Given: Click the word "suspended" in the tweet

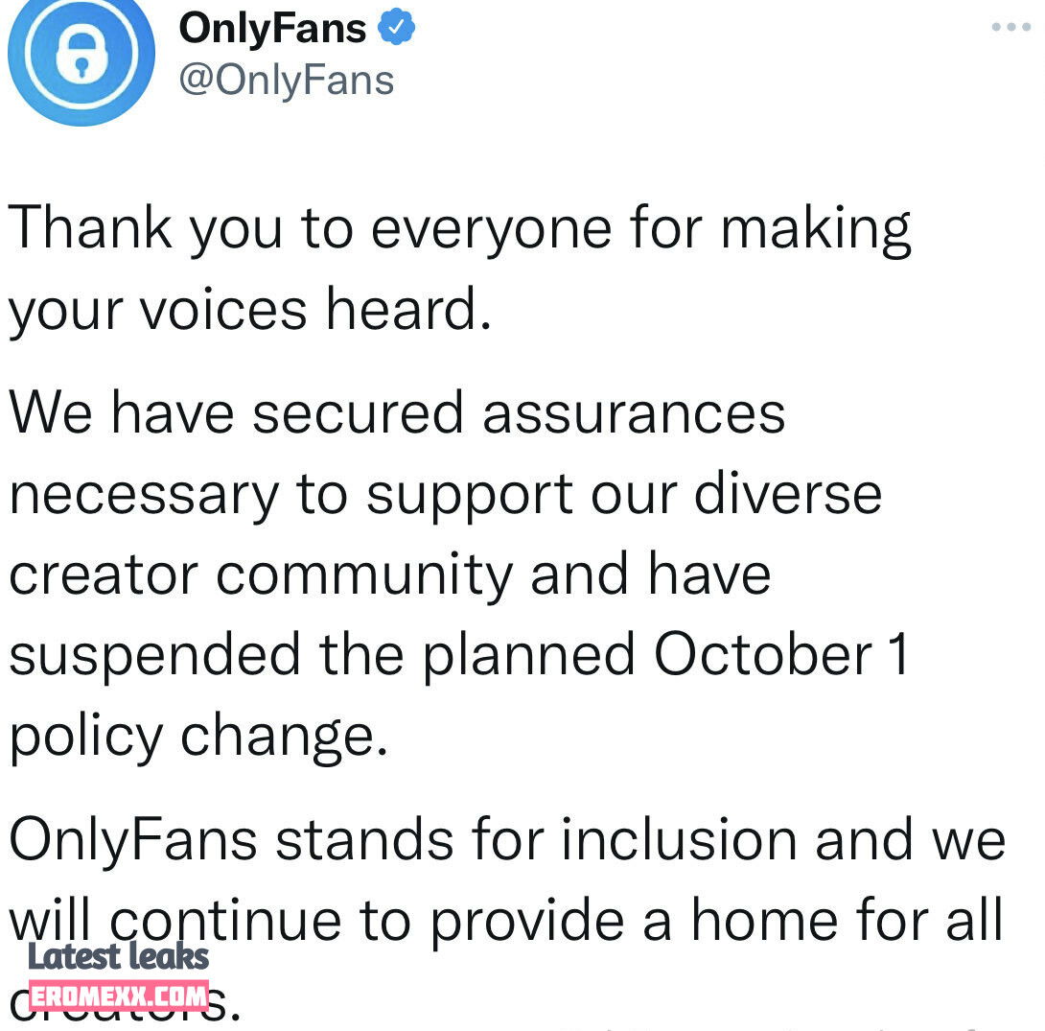Looking at the screenshot, I should 154,657.
